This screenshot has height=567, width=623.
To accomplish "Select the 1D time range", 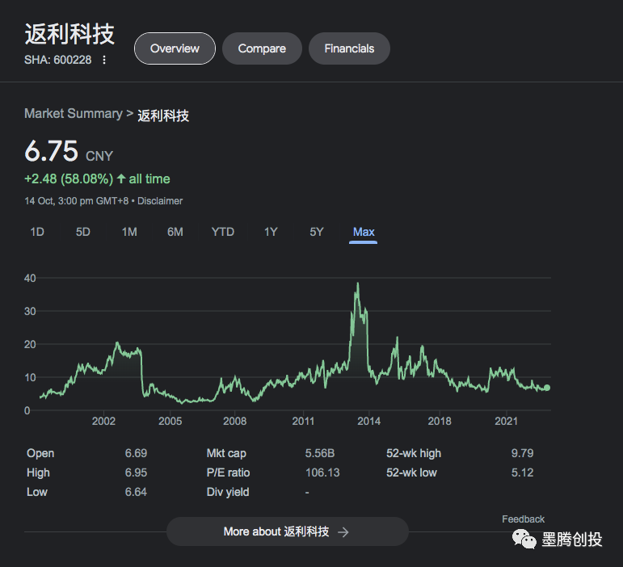I will [x=37, y=232].
